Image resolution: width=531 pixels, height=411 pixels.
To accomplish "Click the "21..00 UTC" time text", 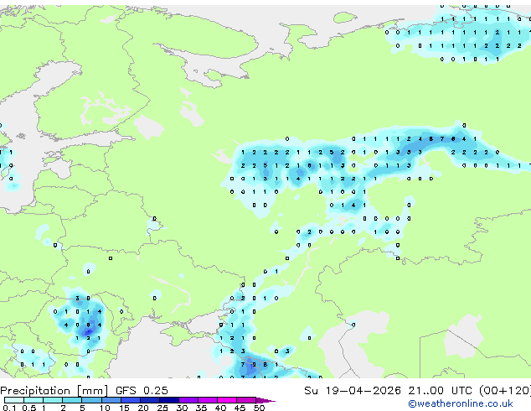I will pyautogui.click(x=440, y=391).
